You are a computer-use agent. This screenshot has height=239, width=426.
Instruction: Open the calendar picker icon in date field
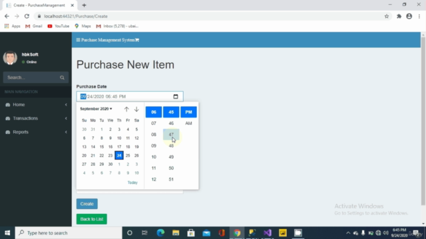tap(176, 96)
